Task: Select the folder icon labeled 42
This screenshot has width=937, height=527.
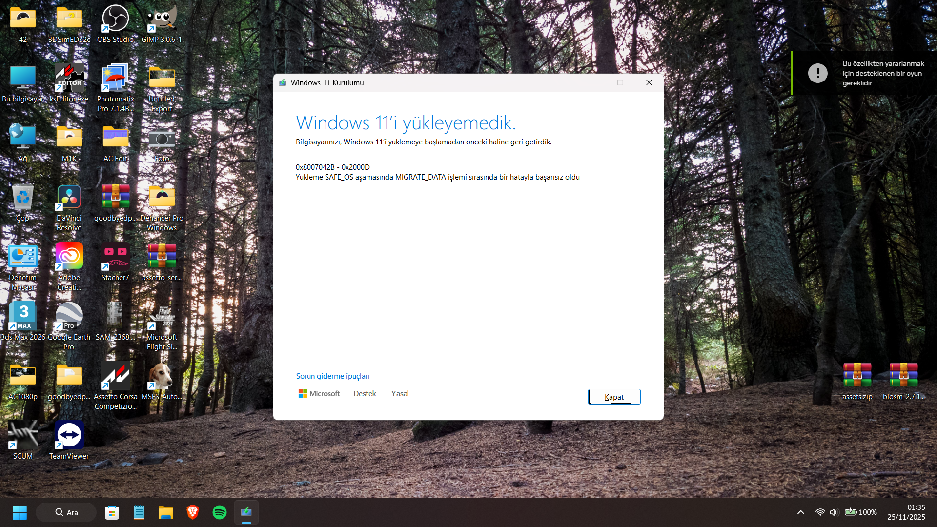Action: [x=23, y=19]
